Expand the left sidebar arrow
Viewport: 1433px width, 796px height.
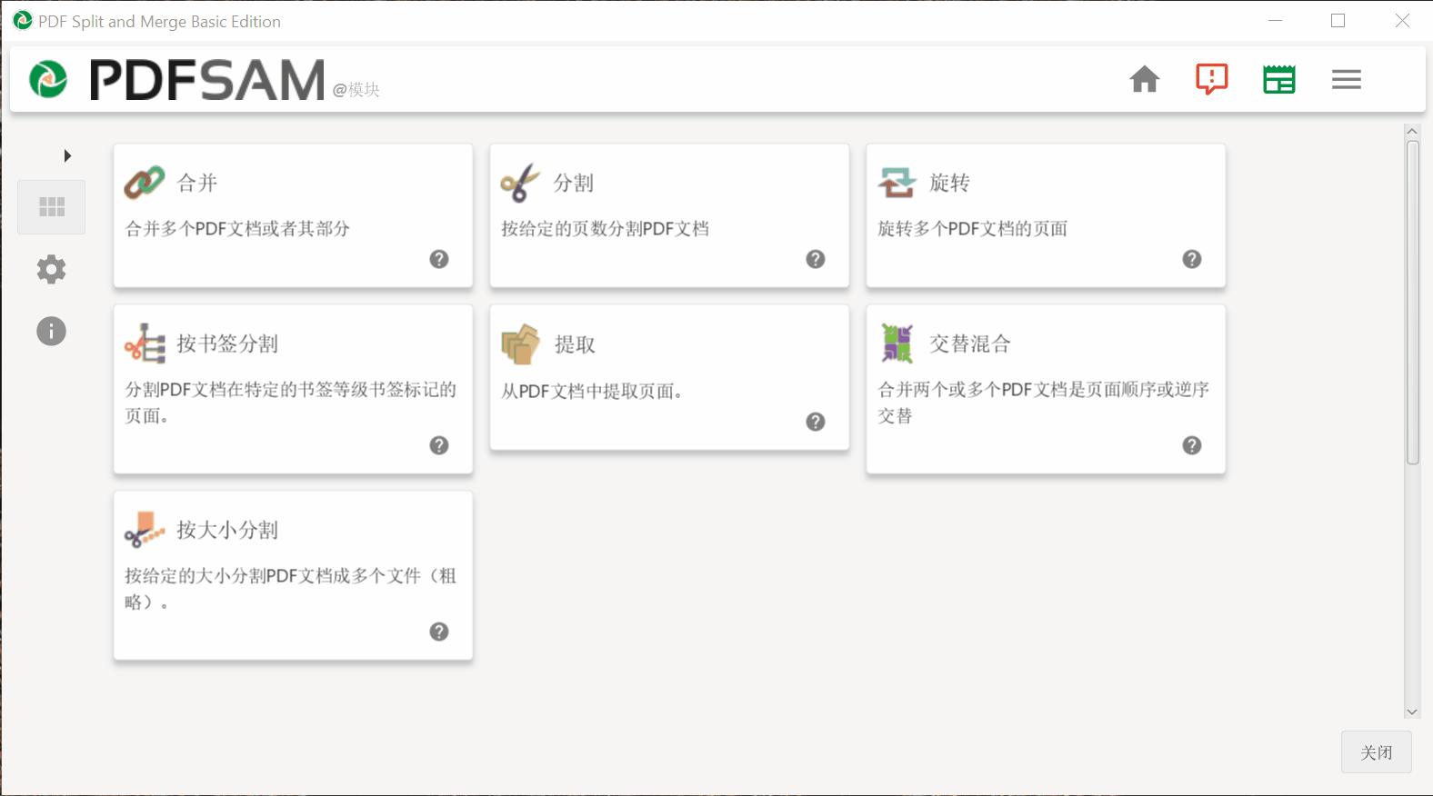66,155
